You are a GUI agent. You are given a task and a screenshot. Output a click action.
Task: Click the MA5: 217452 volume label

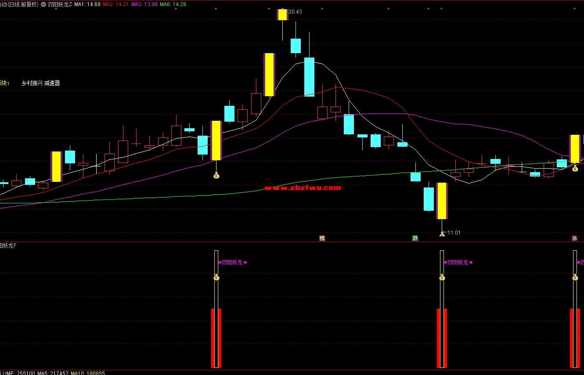[x=52, y=373]
